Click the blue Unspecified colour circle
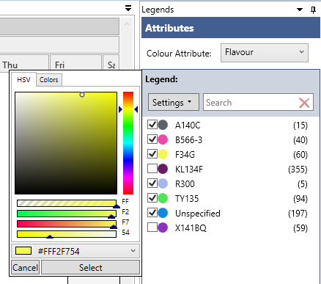This screenshot has height=284, width=321. tap(163, 213)
